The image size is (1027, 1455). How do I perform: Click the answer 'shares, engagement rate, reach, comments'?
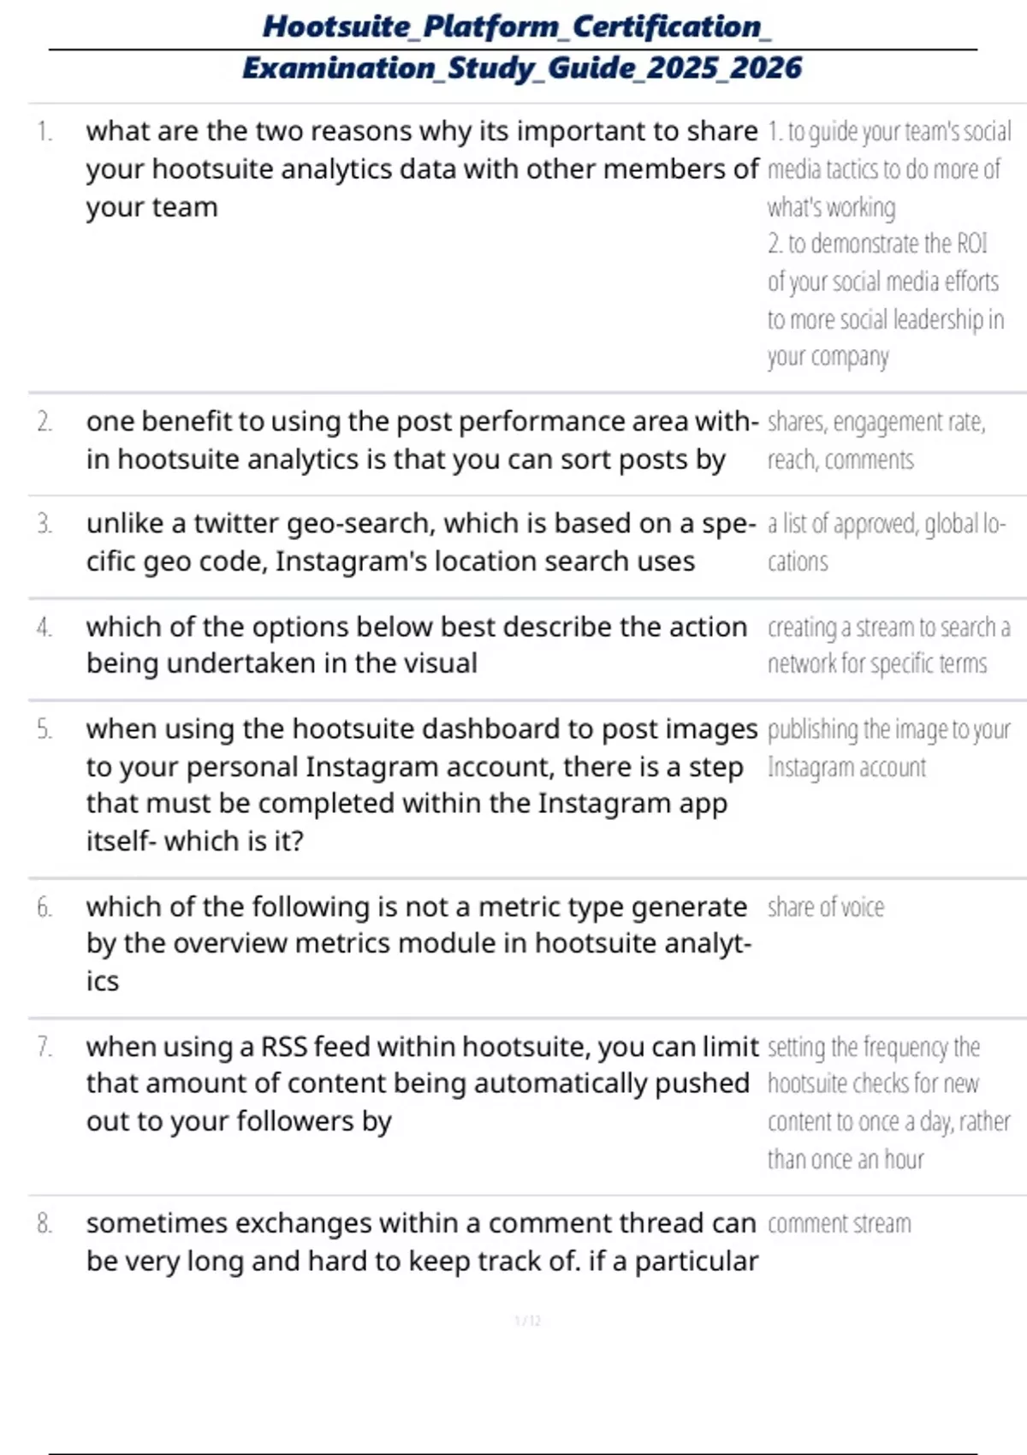[876, 440]
